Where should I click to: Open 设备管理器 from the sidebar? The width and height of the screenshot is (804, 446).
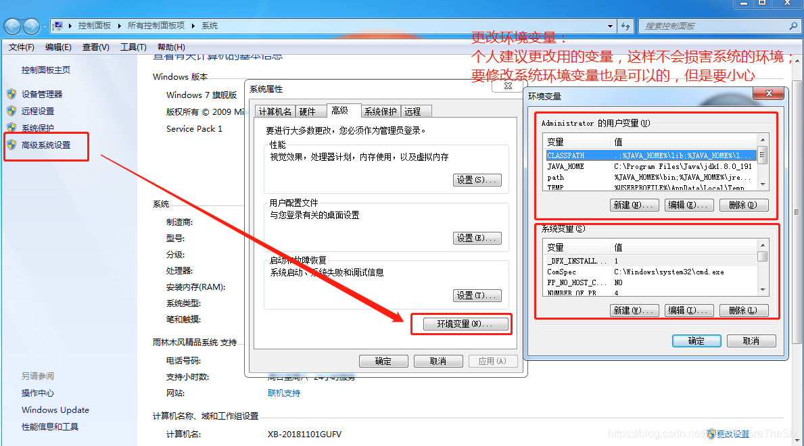[x=41, y=94]
